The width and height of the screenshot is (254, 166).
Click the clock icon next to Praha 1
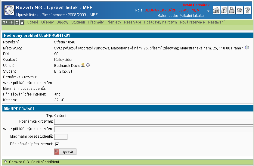pos(247,48)
